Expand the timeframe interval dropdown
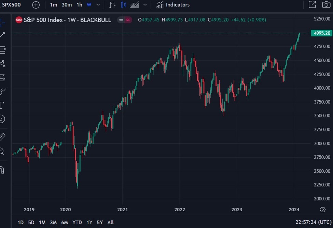333x228 pixels. [x=98, y=5]
